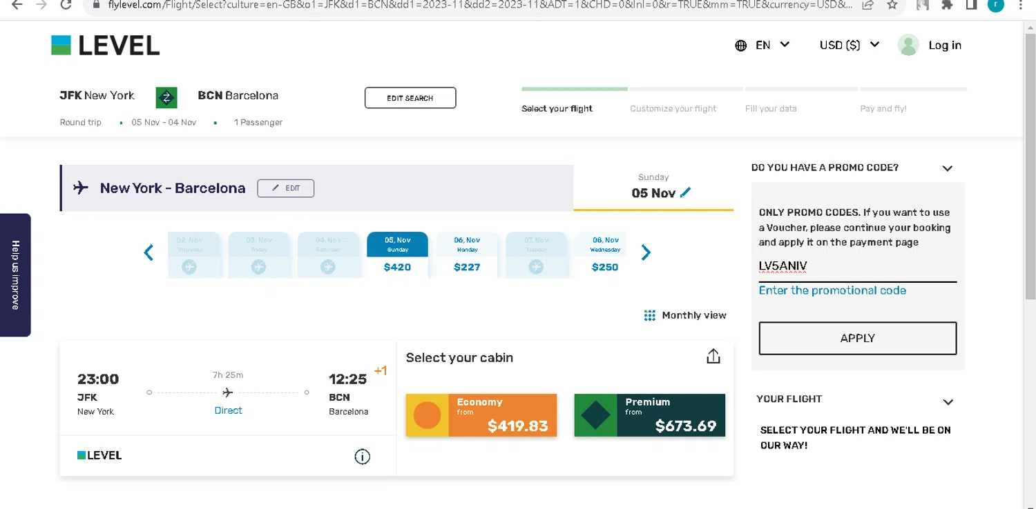Screen dimensions: 1036x509
Task: Click the share icon on flight card
Action: coord(713,356)
